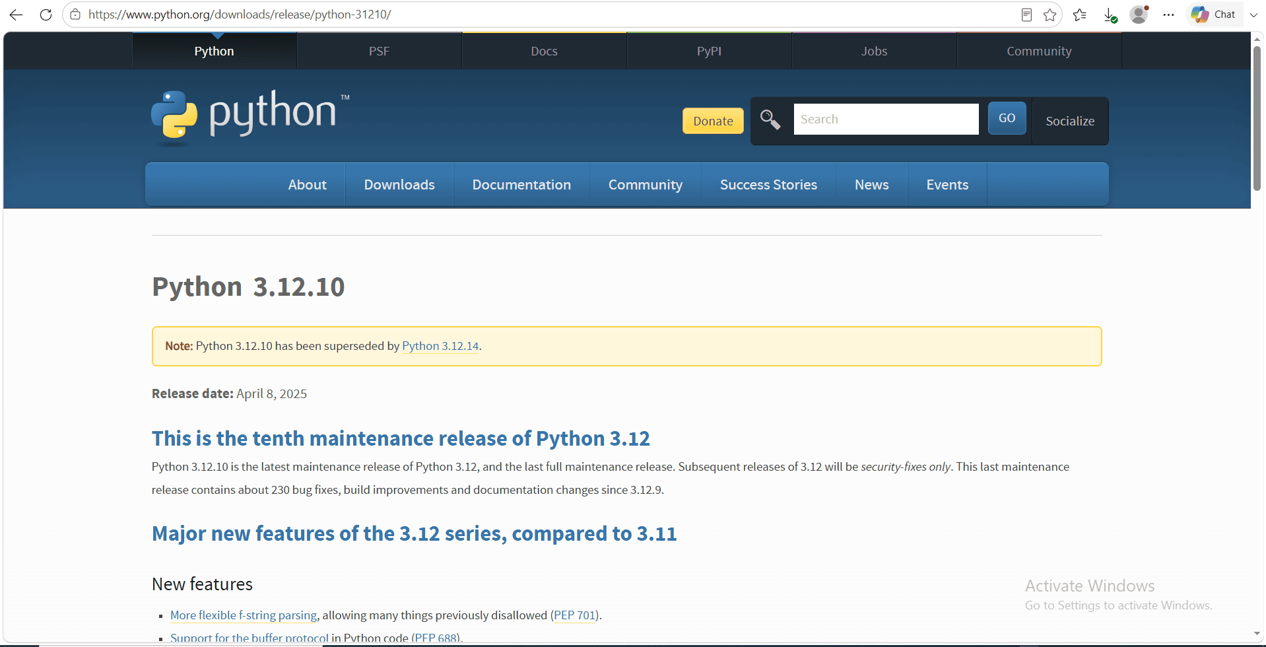Click the Python 3.12.10 page title
Viewport: 1266px width, 647px height.
click(248, 287)
